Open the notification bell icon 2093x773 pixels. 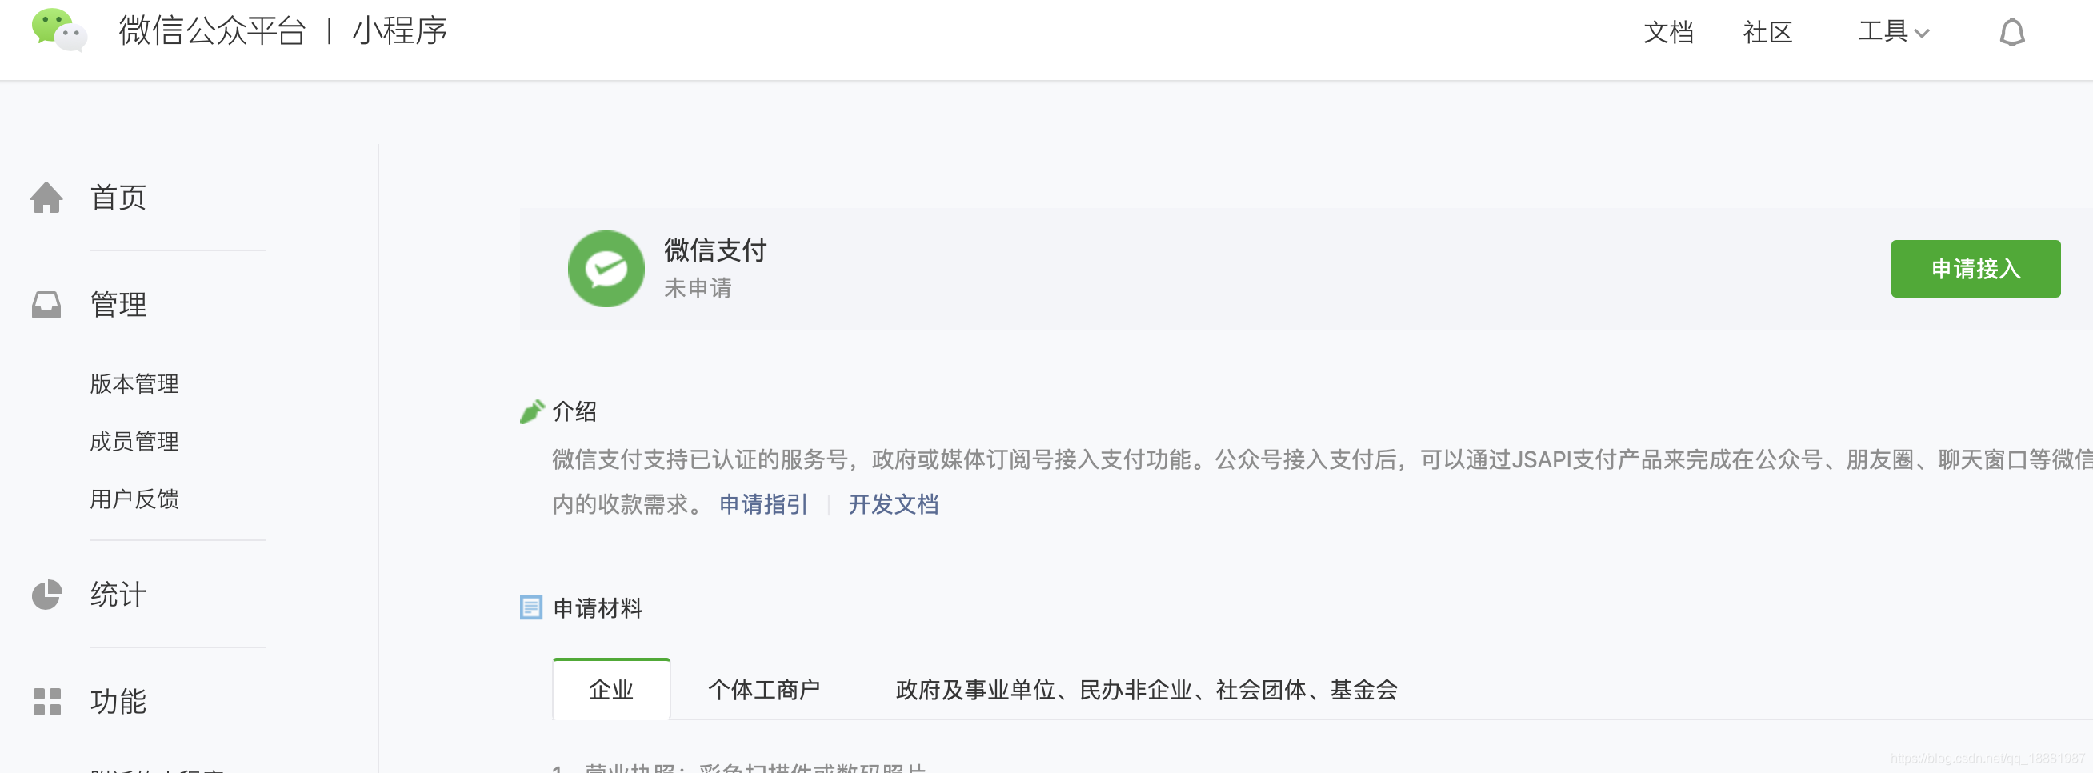tap(2011, 33)
